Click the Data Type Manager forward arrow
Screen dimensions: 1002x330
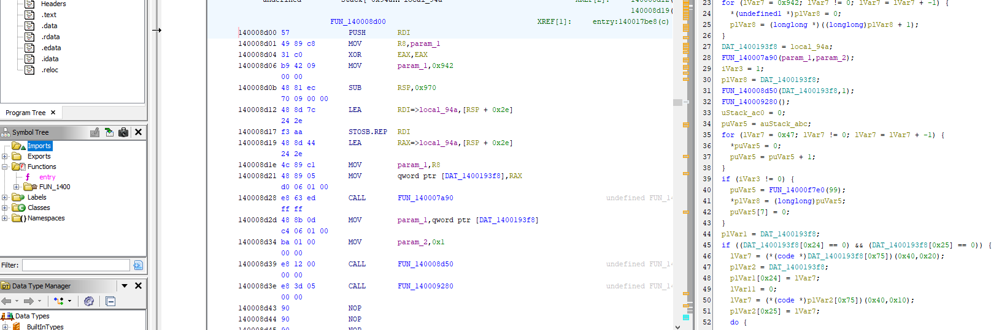coord(28,301)
